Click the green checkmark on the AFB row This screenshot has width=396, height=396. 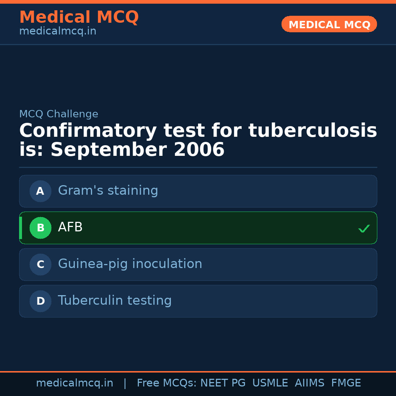tap(364, 228)
